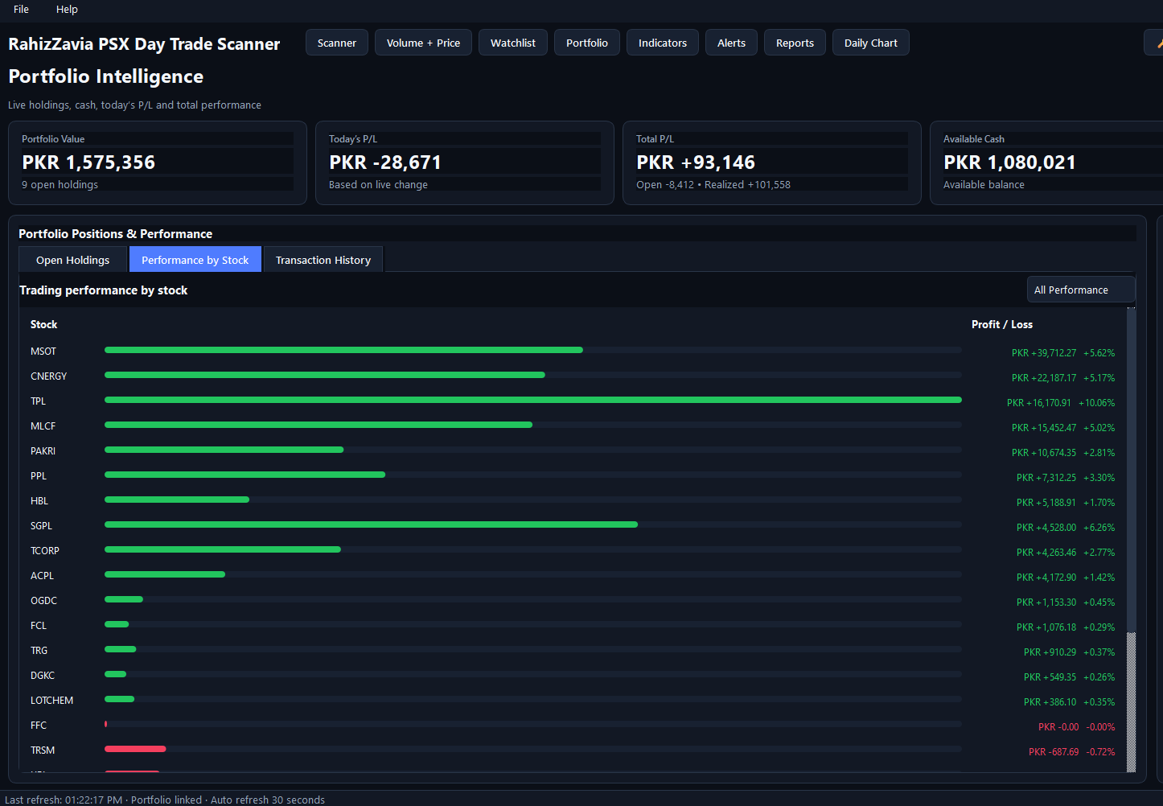Click the red TRSM loss bar
Image resolution: width=1163 pixels, height=806 pixels.
point(135,749)
